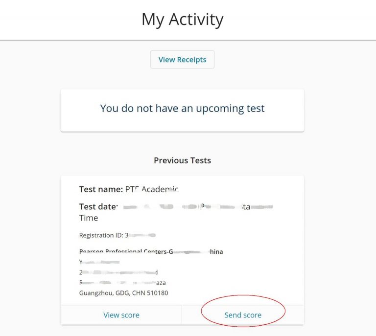Click the blurred address line starting with '2'
The height and width of the screenshot is (336, 376).
118,272
